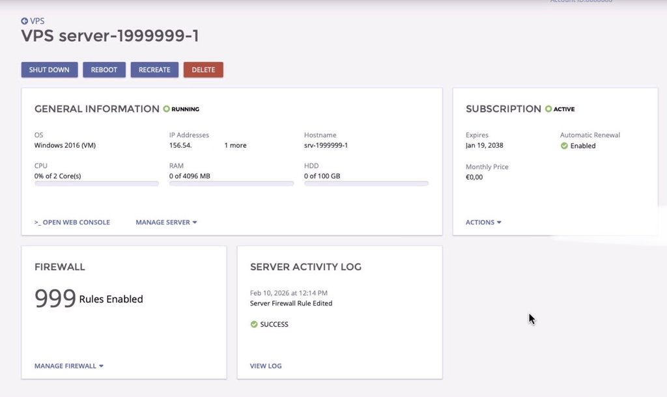Viewport: 667px width, 397px height.
Task: Click the RAM usage progress bar
Action: 231,184
